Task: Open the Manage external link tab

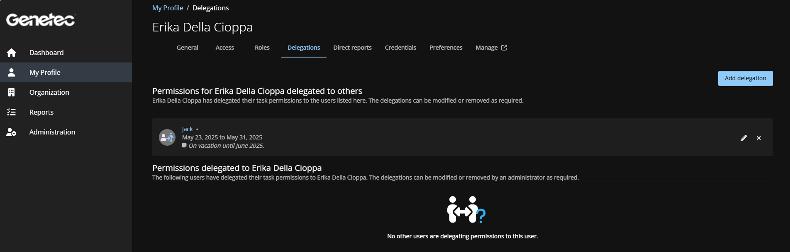Action: (491, 48)
